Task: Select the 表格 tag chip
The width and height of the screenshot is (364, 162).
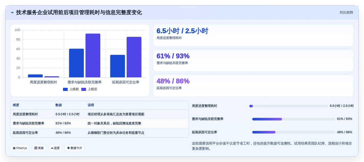Action: (39, 148)
